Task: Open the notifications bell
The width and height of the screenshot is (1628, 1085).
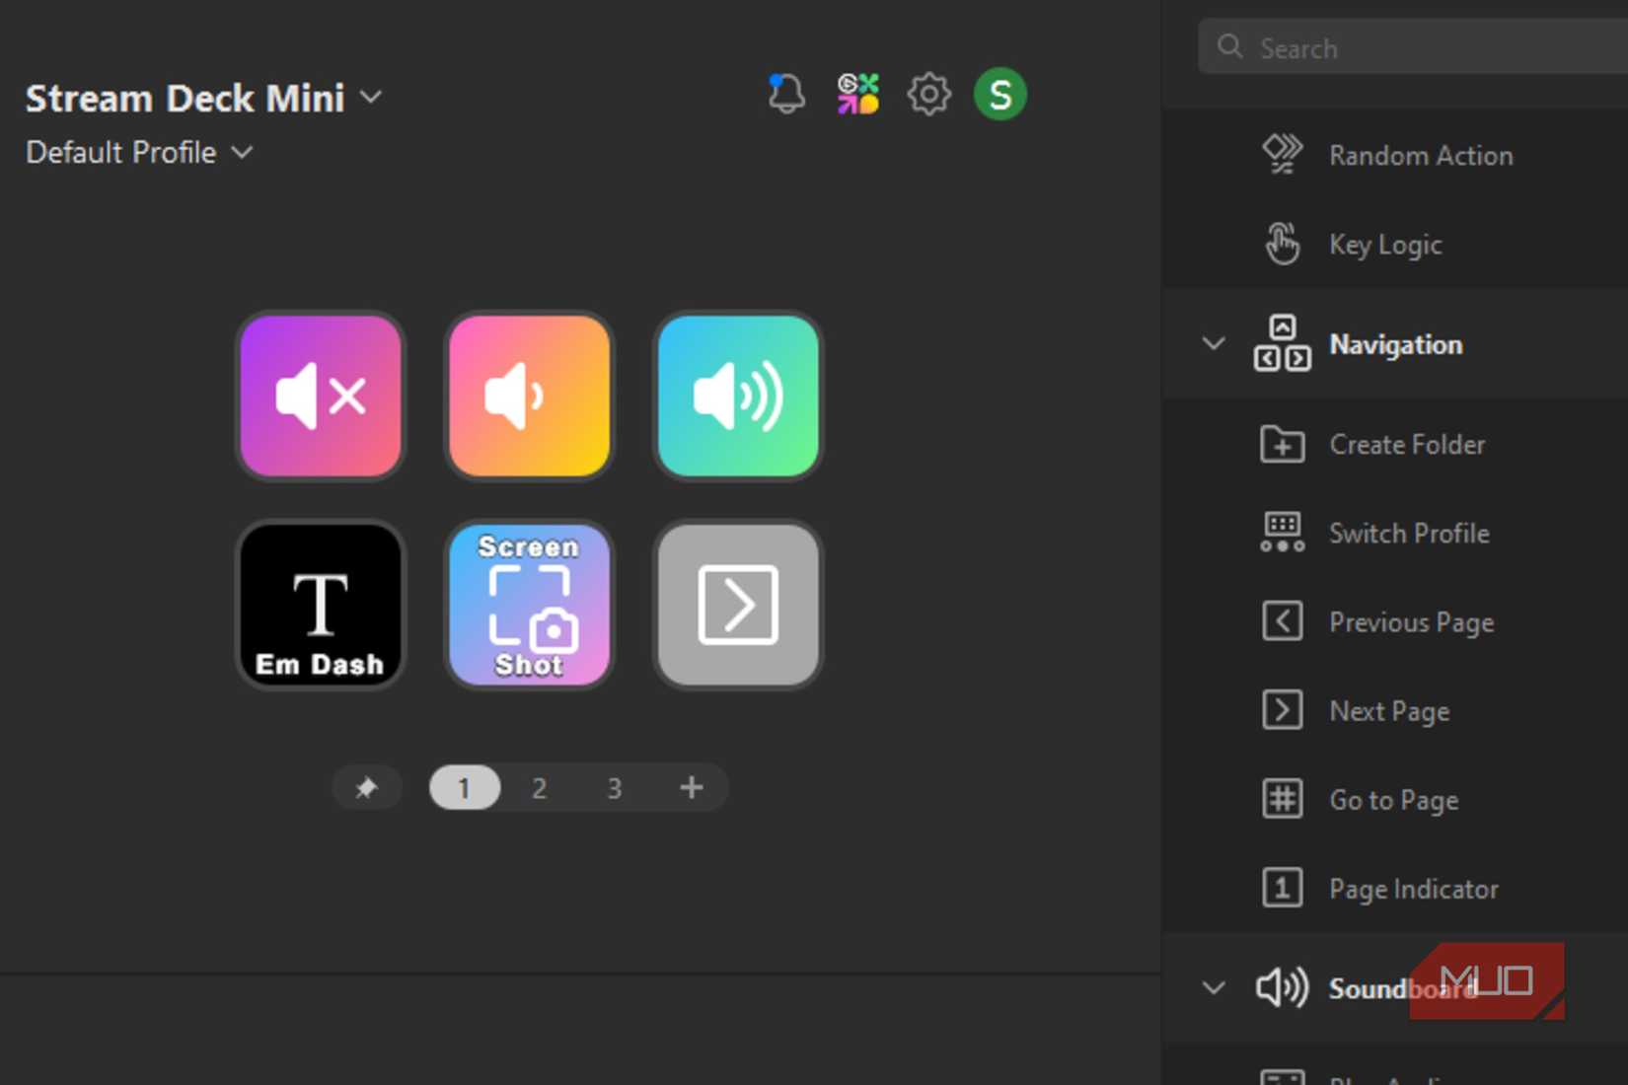Action: click(x=786, y=95)
